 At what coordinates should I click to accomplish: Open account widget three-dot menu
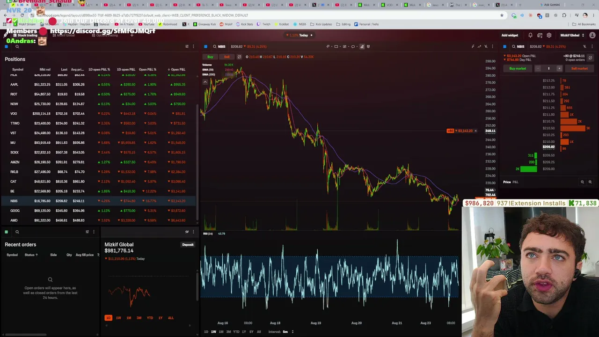pos(193,232)
